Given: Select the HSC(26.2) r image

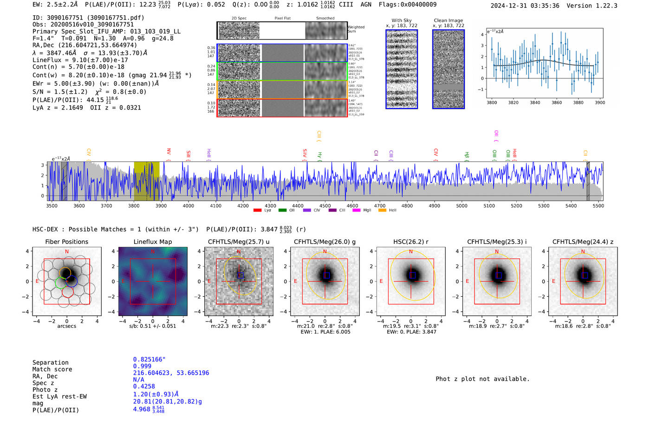Looking at the screenshot, I should 411,282.
